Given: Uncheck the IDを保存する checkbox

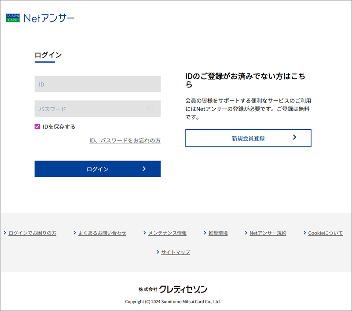Looking at the screenshot, I should [37, 127].
